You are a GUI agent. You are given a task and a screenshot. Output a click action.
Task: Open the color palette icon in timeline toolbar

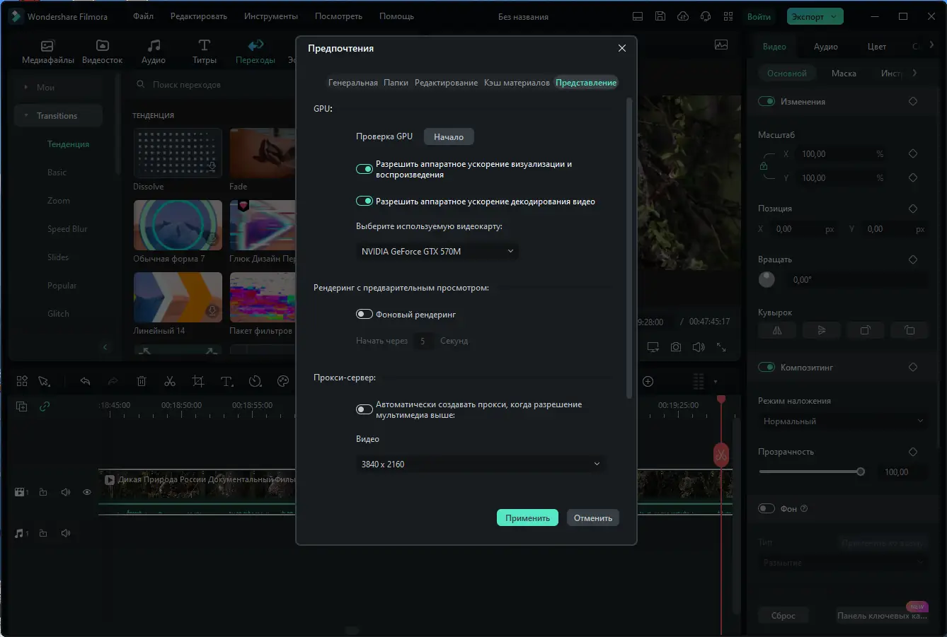(283, 382)
